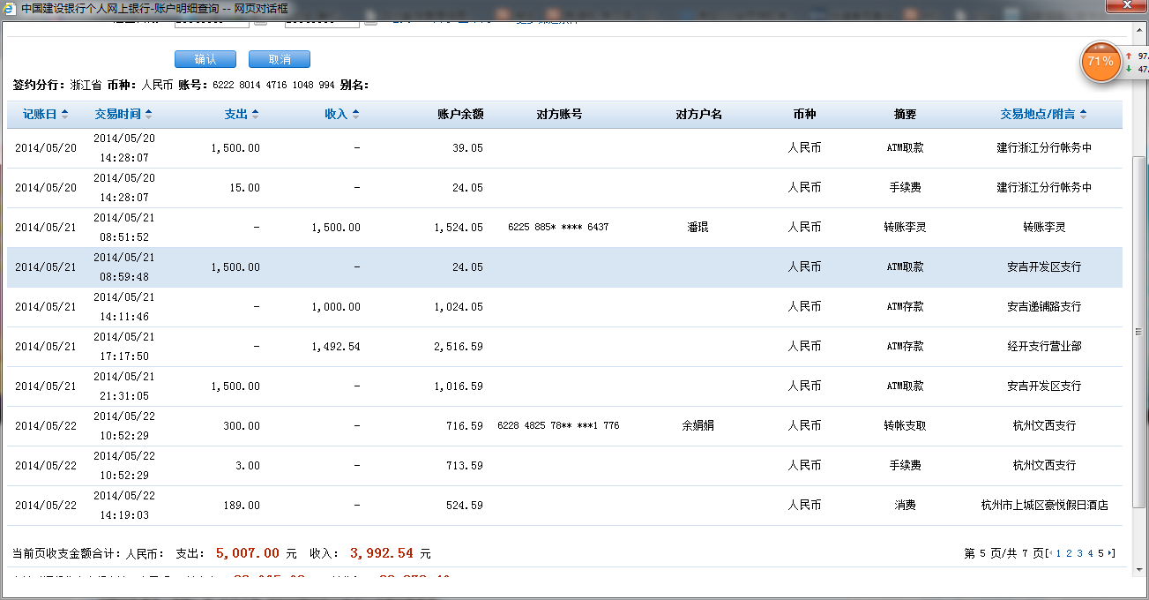
Task: Click the sort arrows beside 交易地点/附言 header
Action: click(x=1083, y=115)
